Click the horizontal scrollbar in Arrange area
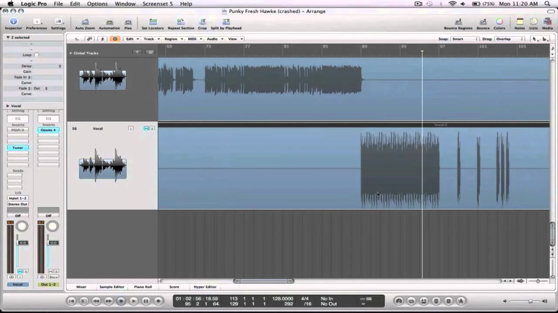 point(264,281)
